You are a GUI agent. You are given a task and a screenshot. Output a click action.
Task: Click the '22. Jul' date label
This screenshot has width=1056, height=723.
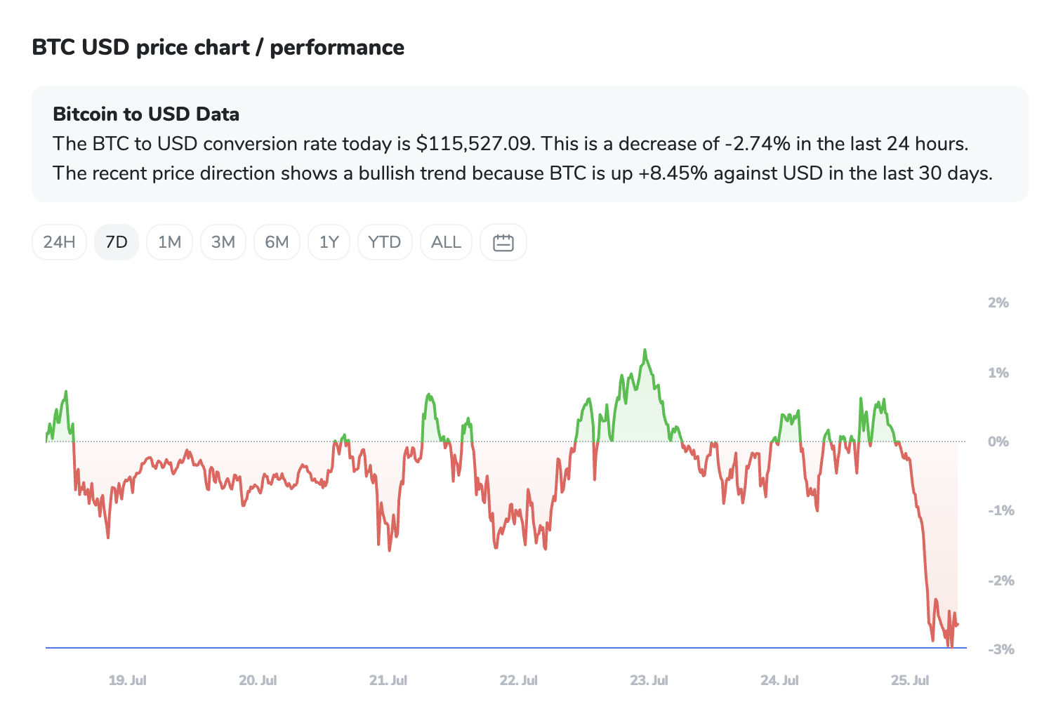pyautogui.click(x=519, y=680)
